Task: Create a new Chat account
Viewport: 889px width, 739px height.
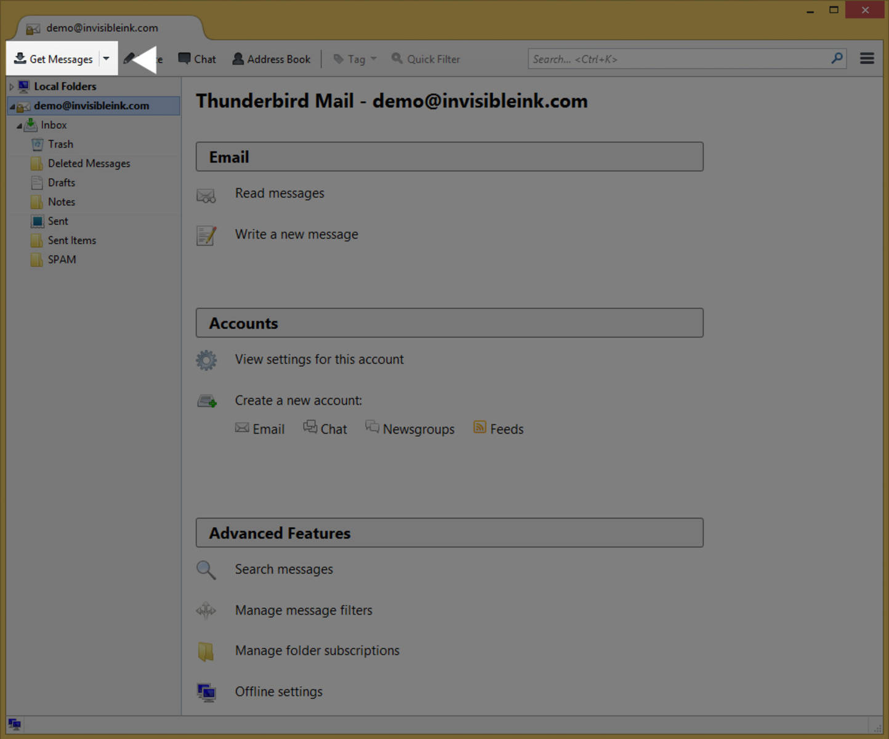Action: pyautogui.click(x=325, y=429)
